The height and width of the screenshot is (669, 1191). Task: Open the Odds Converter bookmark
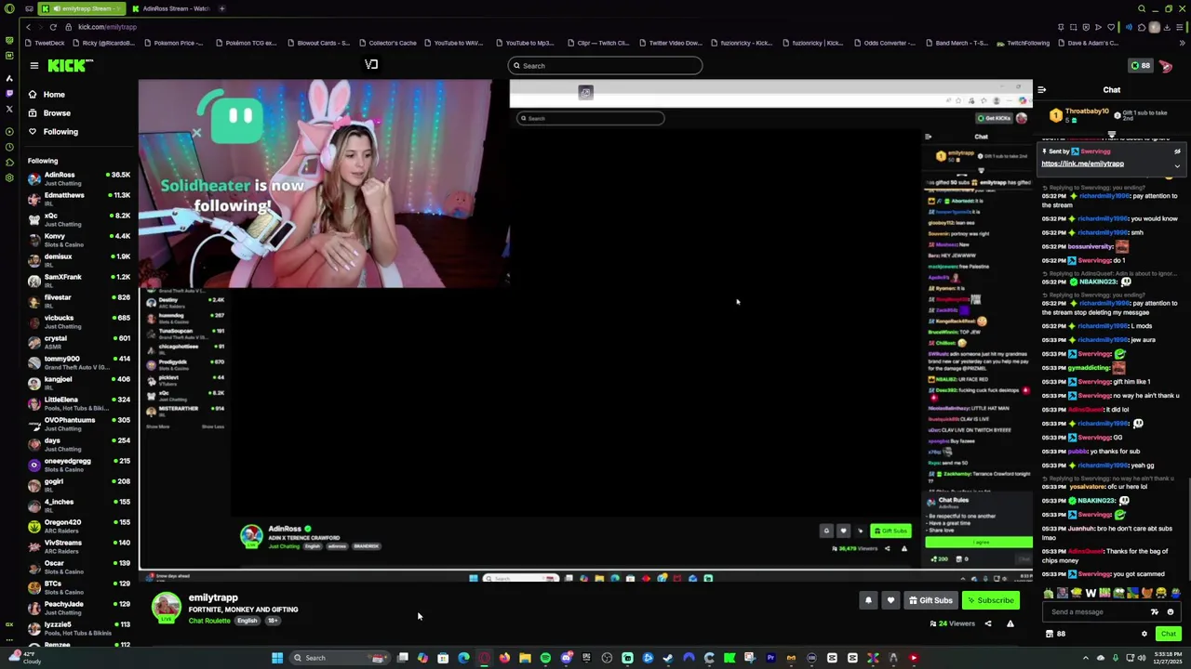pos(884,43)
